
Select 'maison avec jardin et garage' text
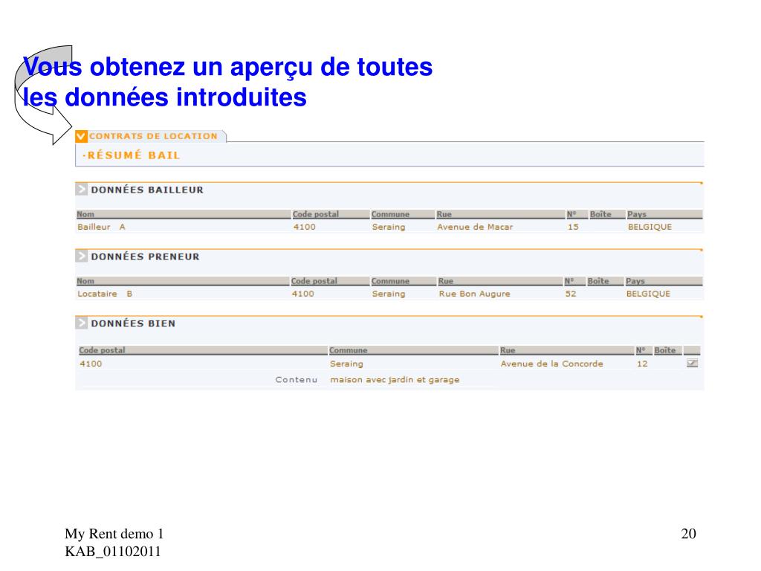click(x=395, y=380)
